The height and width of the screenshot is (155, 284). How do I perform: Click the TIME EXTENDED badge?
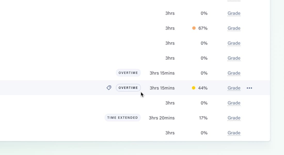coord(123,118)
